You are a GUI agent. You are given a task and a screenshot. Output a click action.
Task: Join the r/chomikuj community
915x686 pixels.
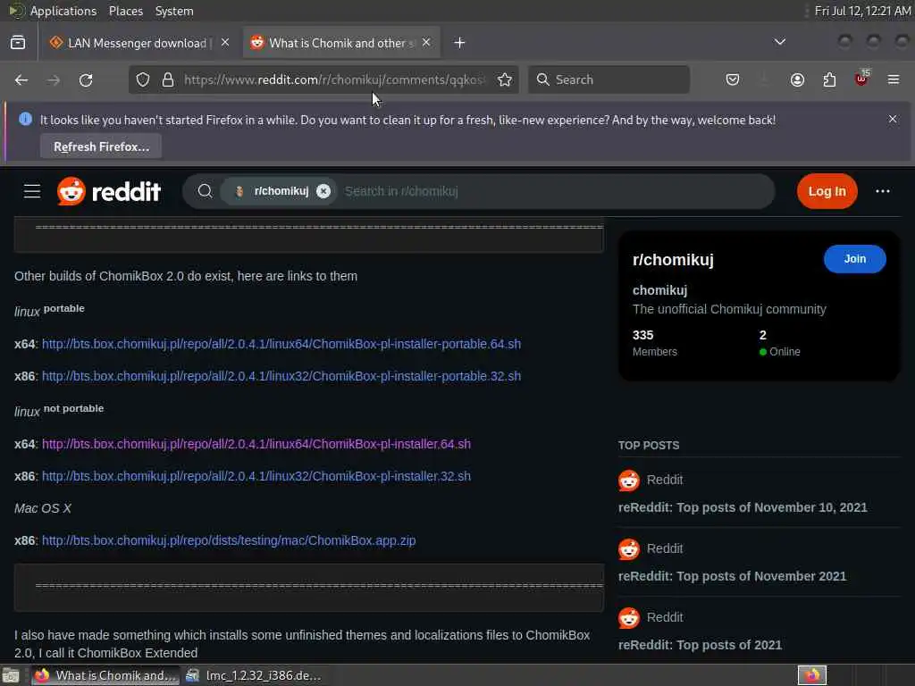point(854,259)
